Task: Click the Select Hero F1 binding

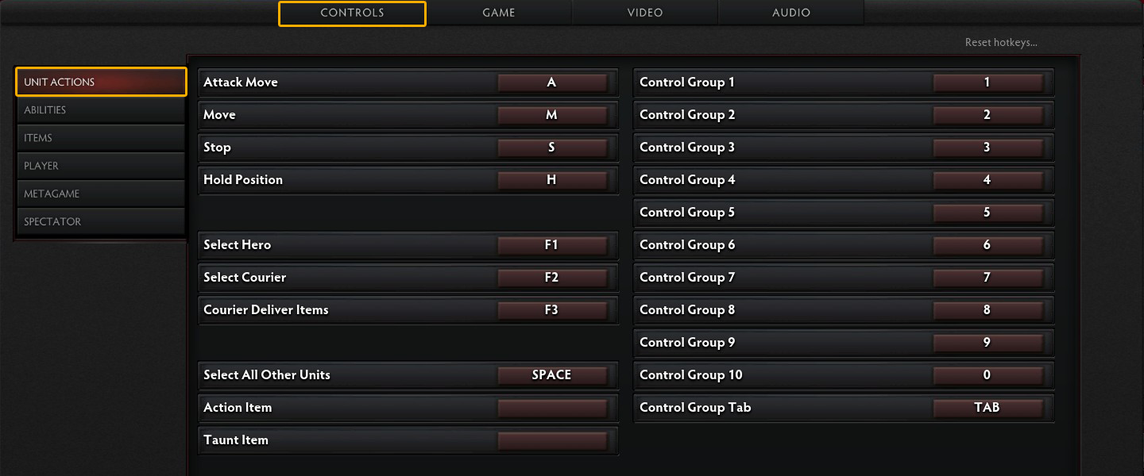Action: (552, 245)
